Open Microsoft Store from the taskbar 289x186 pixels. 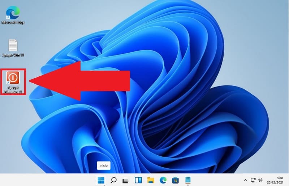tap(175, 180)
